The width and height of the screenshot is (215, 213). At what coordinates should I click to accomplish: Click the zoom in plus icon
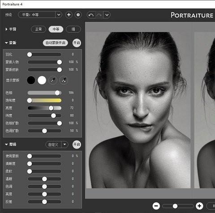(199, 206)
